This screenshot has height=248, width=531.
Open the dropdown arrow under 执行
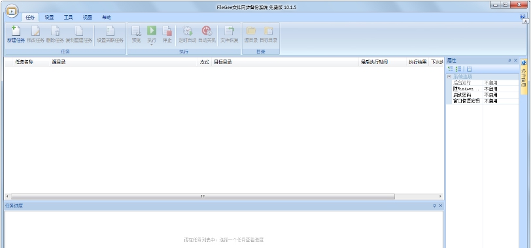pyautogui.click(x=151, y=44)
